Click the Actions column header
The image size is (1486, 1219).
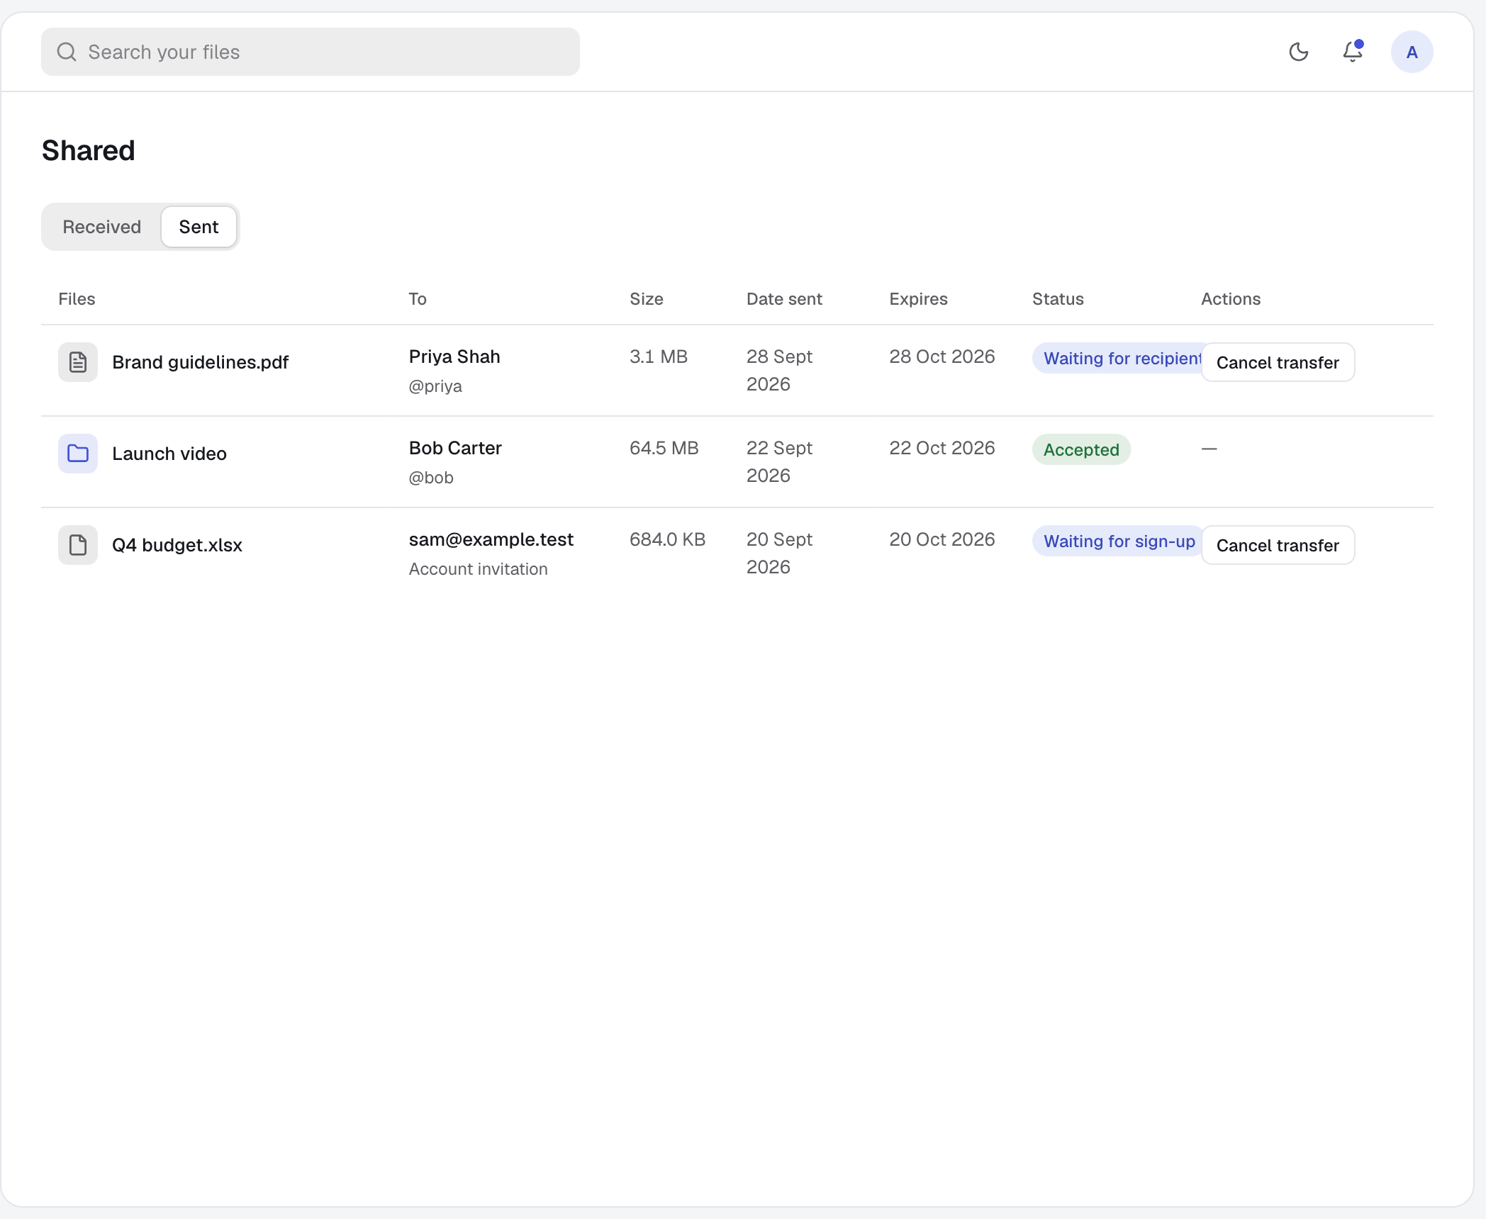(x=1231, y=299)
